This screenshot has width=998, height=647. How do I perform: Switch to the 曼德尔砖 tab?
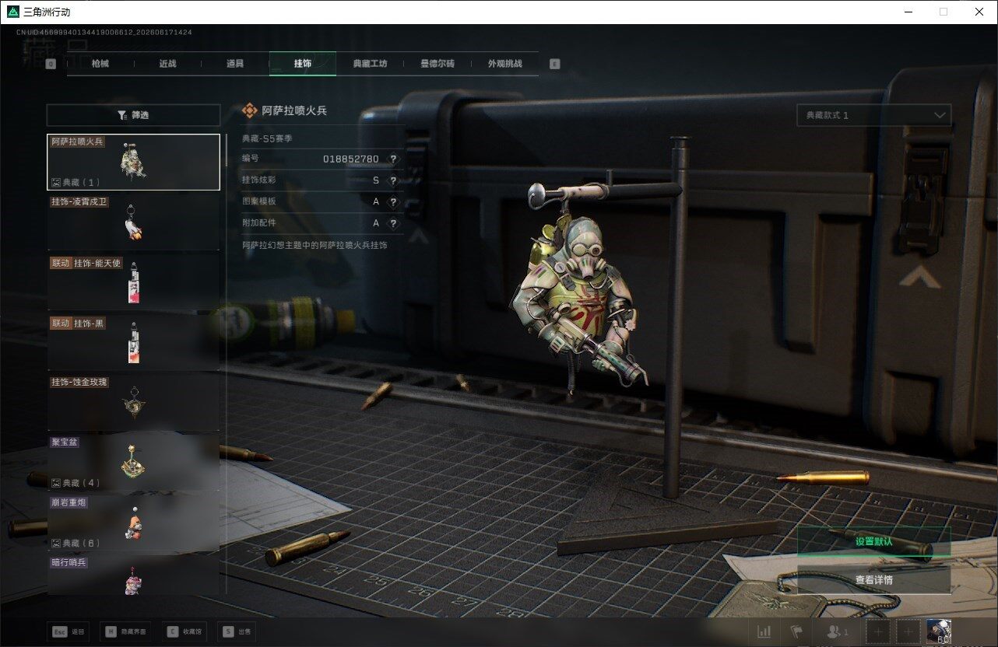[x=438, y=64]
